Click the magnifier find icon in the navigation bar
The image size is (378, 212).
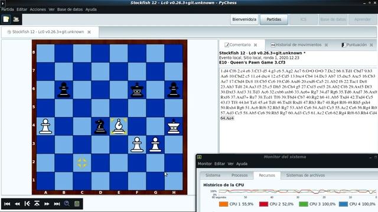click(x=67, y=204)
